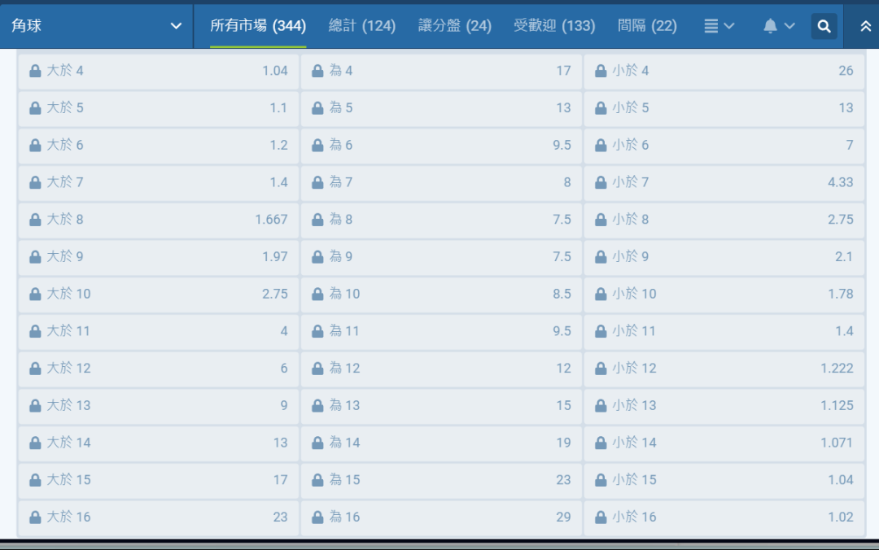Pick 為 8 bet at 7.5
This screenshot has width=879, height=550.
tap(441, 220)
